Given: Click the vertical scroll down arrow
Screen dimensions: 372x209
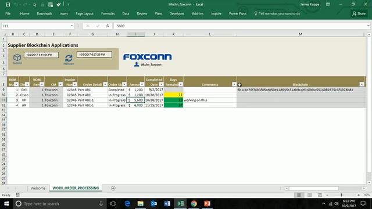Looking at the screenshot, I should 369,182.
